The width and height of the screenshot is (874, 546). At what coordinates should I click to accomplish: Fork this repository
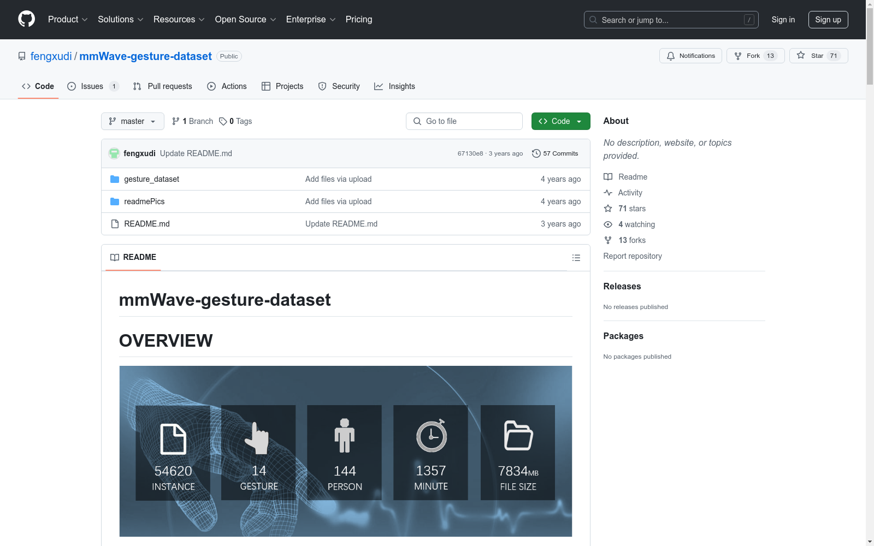point(755,56)
